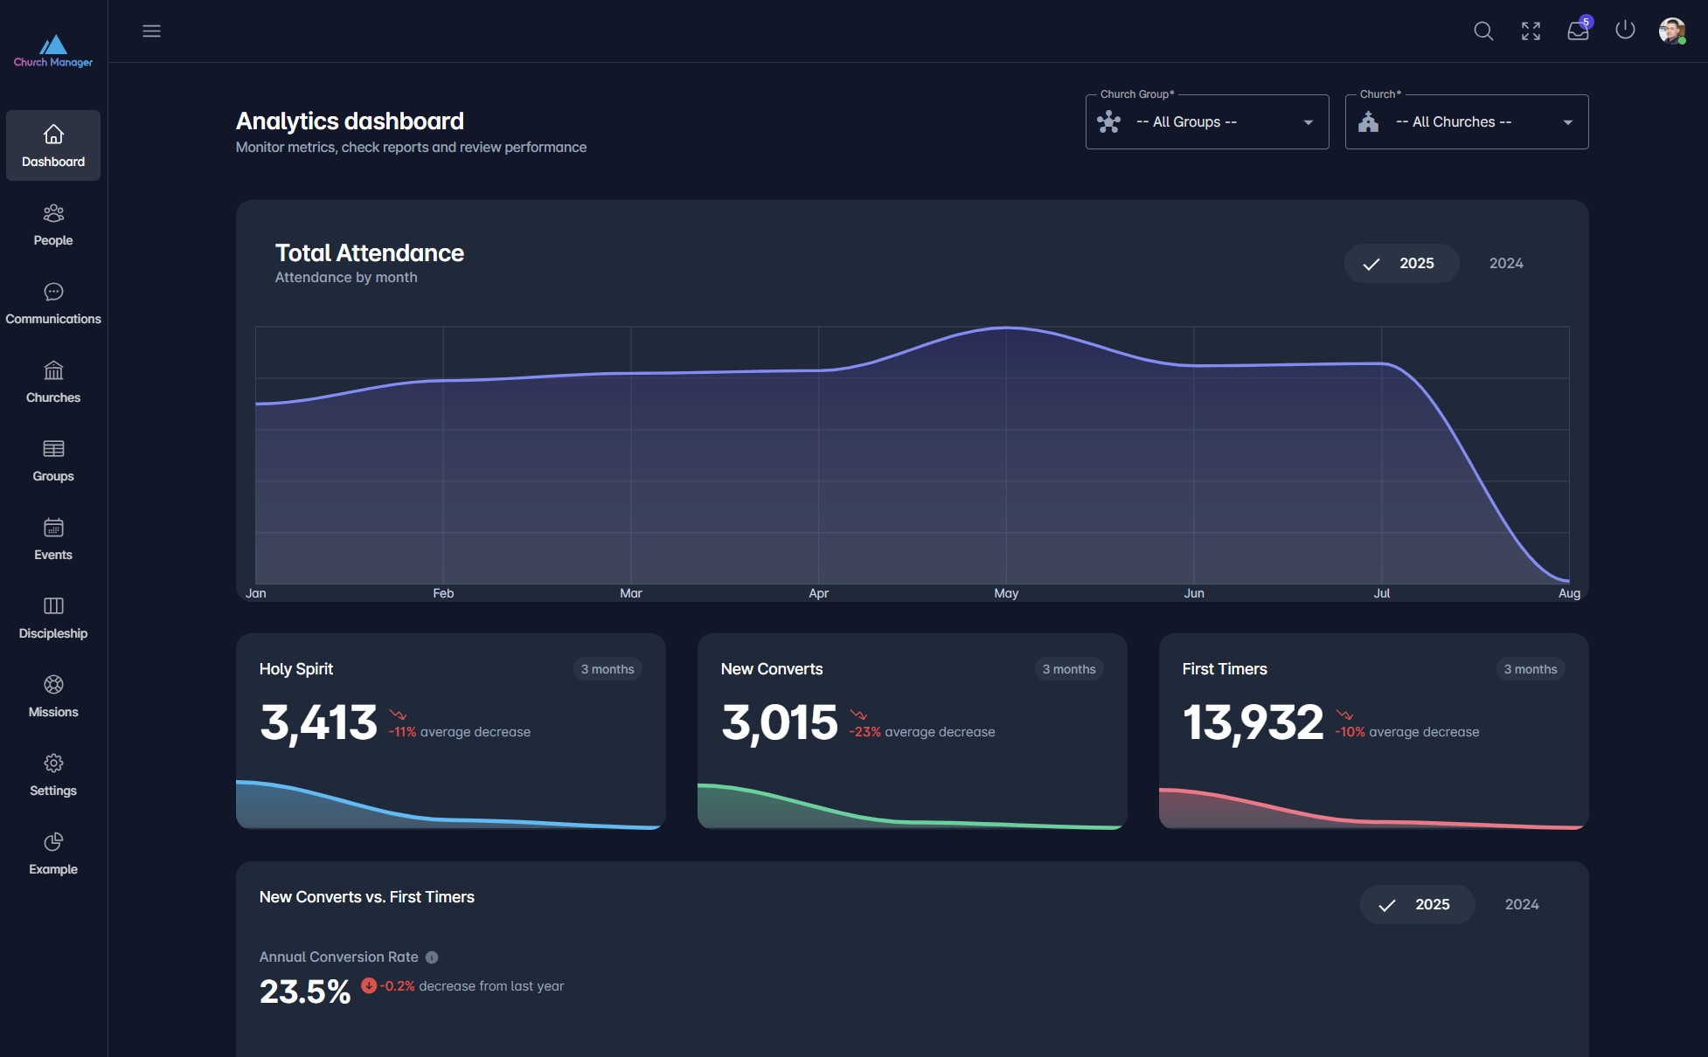Image resolution: width=1708 pixels, height=1057 pixels.
Task: Open the user profile avatar
Action: point(1671,31)
